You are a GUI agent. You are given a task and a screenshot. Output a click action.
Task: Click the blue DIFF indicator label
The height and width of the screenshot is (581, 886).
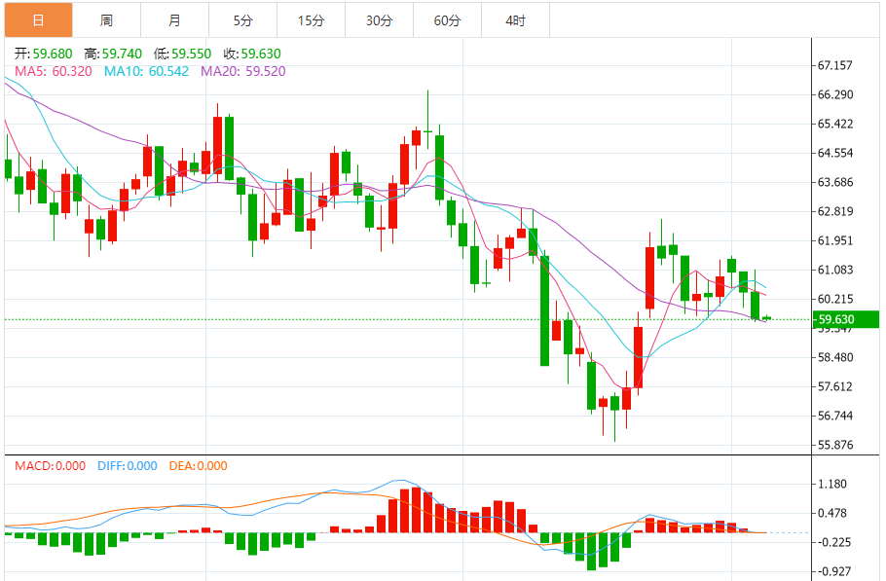click(x=127, y=466)
